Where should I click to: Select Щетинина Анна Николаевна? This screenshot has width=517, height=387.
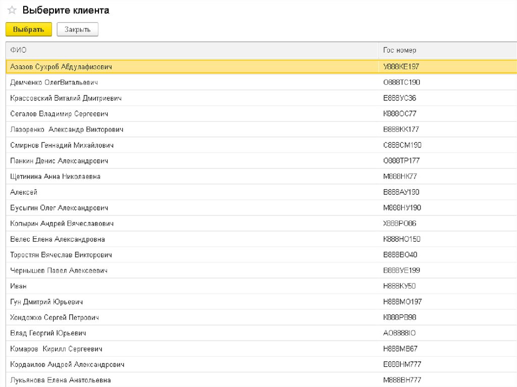(55, 176)
